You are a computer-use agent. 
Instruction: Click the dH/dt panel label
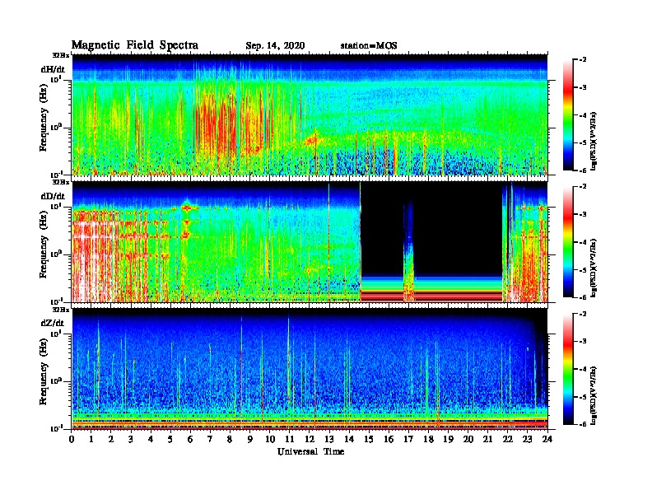coord(53,69)
